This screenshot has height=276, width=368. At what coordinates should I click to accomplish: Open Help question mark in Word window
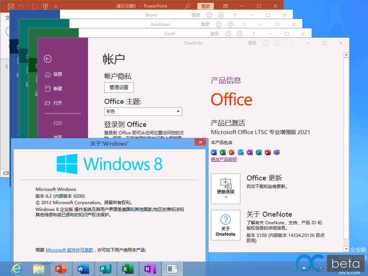[x=235, y=15]
